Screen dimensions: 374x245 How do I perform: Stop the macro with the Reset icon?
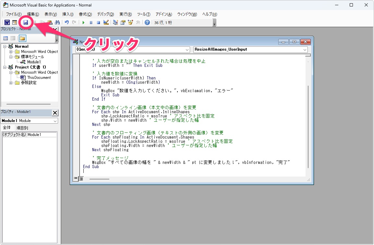click(x=98, y=22)
